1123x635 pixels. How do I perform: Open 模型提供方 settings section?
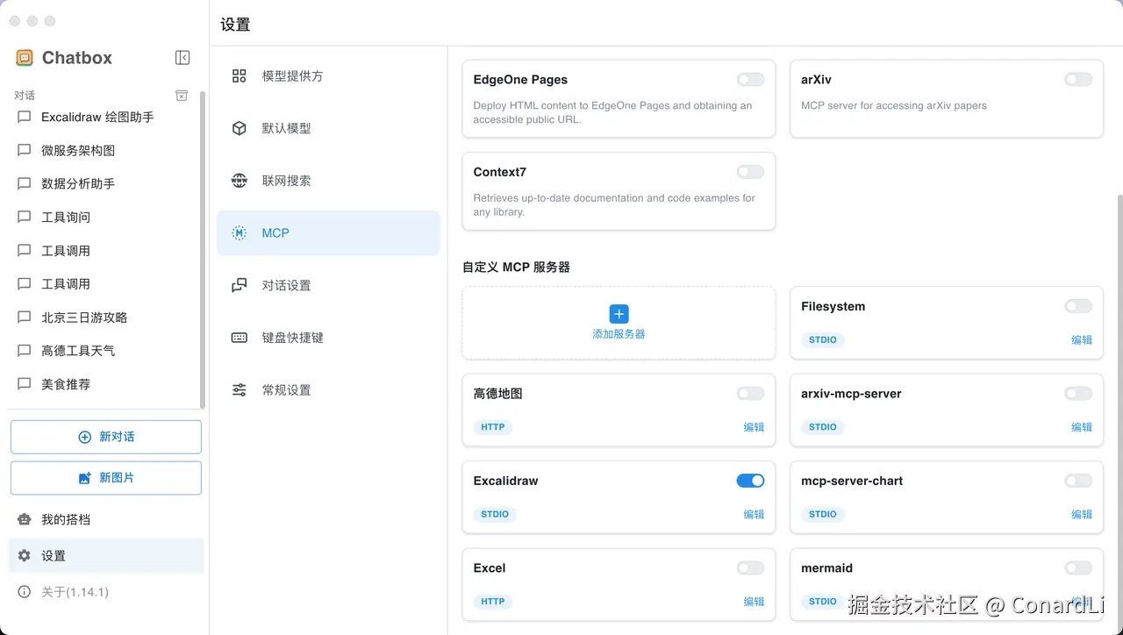[x=328, y=76]
